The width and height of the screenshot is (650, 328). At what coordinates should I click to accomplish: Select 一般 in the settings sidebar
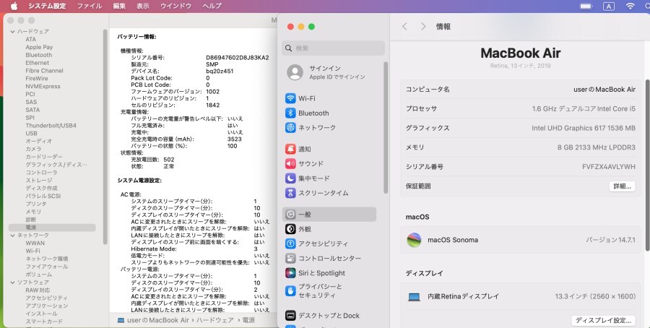click(329, 215)
